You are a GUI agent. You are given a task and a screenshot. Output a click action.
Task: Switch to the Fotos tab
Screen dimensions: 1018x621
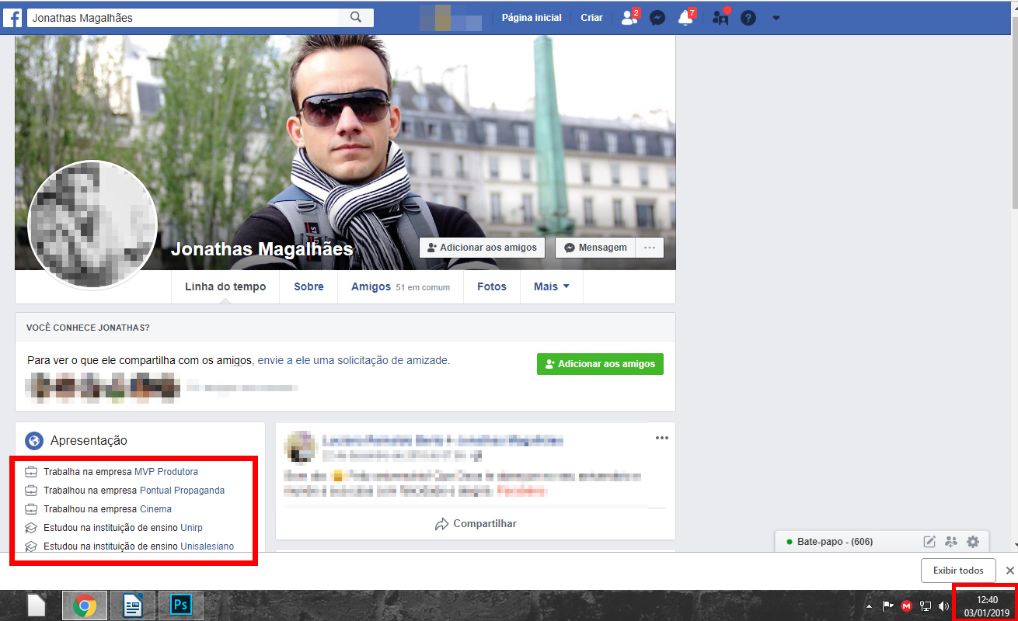point(492,286)
